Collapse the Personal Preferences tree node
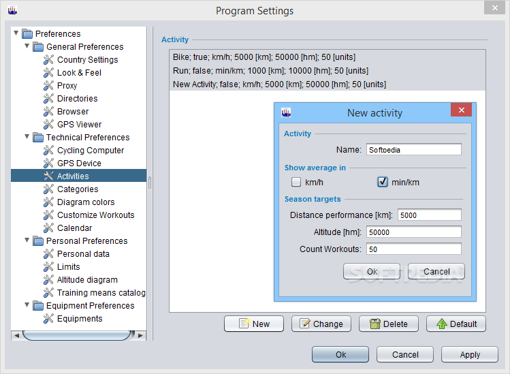510x374 pixels. click(x=27, y=240)
